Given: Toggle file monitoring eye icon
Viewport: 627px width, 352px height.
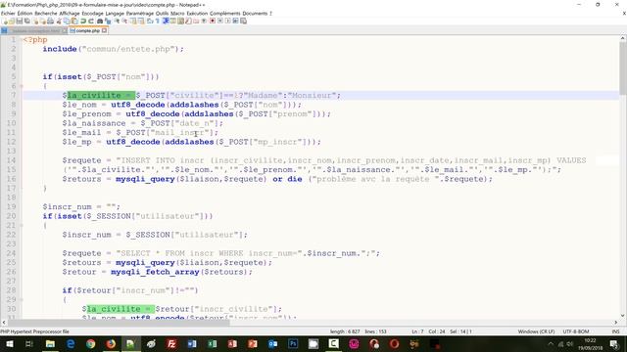Looking at the screenshot, I should [x=203, y=21].
